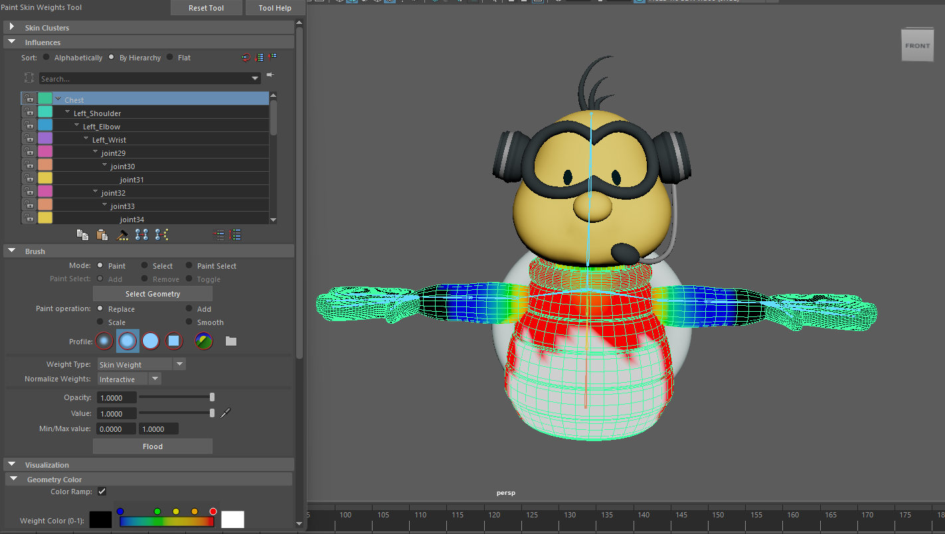945x534 pixels.
Task: Set Mode to Paint Select
Action: click(189, 265)
